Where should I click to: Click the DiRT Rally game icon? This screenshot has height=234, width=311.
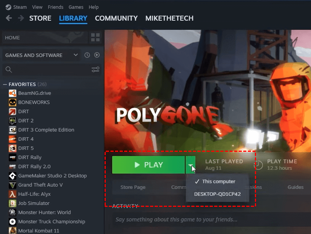click(x=13, y=158)
